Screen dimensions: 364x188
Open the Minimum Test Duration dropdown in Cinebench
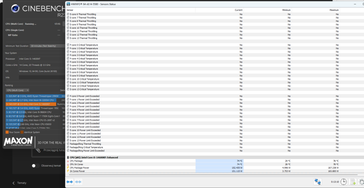[x=47, y=46]
